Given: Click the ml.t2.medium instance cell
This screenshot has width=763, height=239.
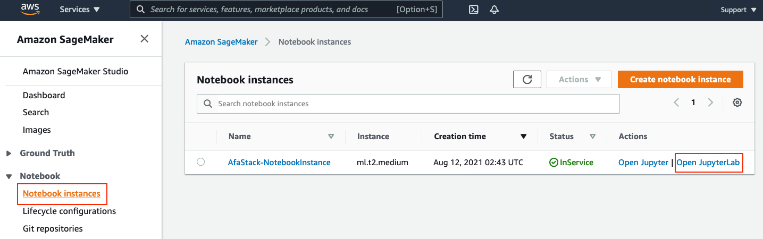Looking at the screenshot, I should tap(383, 163).
